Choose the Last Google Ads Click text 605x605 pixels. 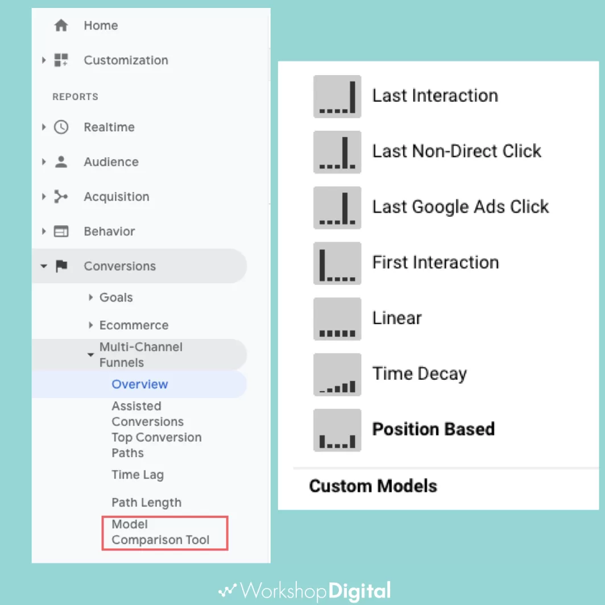tap(461, 207)
